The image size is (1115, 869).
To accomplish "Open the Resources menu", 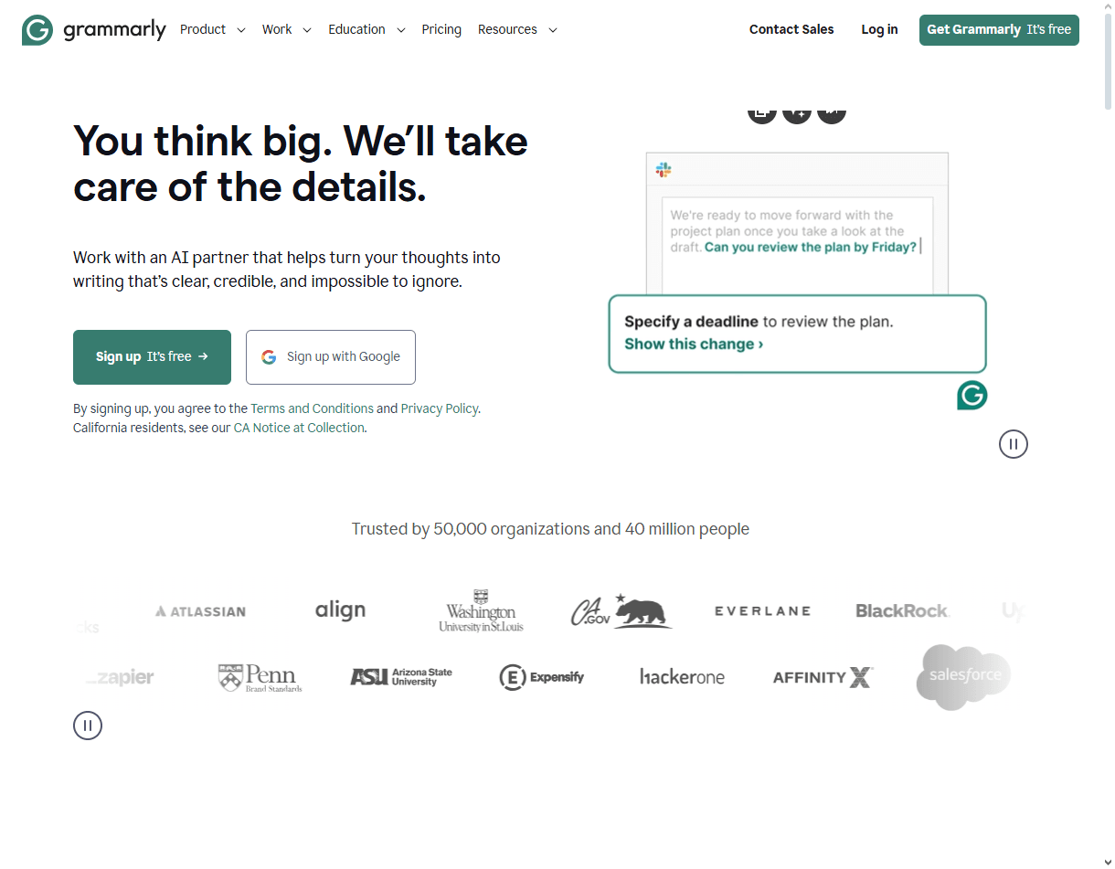I will coord(517,29).
